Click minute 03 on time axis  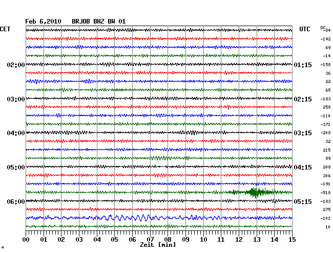click(x=79, y=240)
